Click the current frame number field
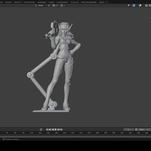The height and width of the screenshot is (151, 151). (x=129, y=129)
